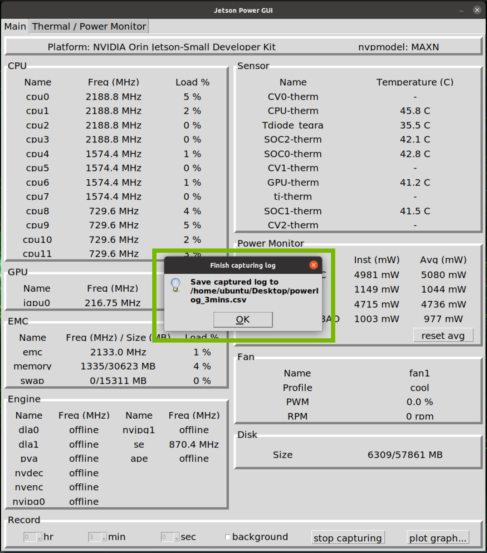Enable the background recording checkbox
Image resolution: width=487 pixels, height=553 pixels.
tap(227, 537)
